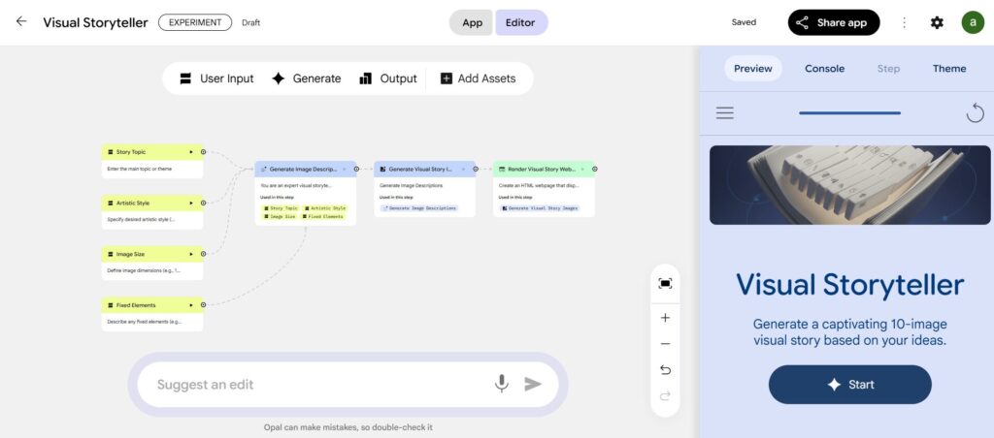Expand the Artistic Style node arrow
Screen dimensions: 994x438
191,203
